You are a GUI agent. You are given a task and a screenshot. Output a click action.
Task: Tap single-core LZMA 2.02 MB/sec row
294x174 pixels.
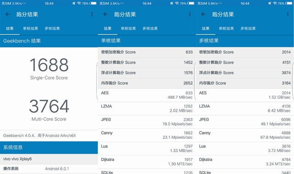tap(147, 109)
